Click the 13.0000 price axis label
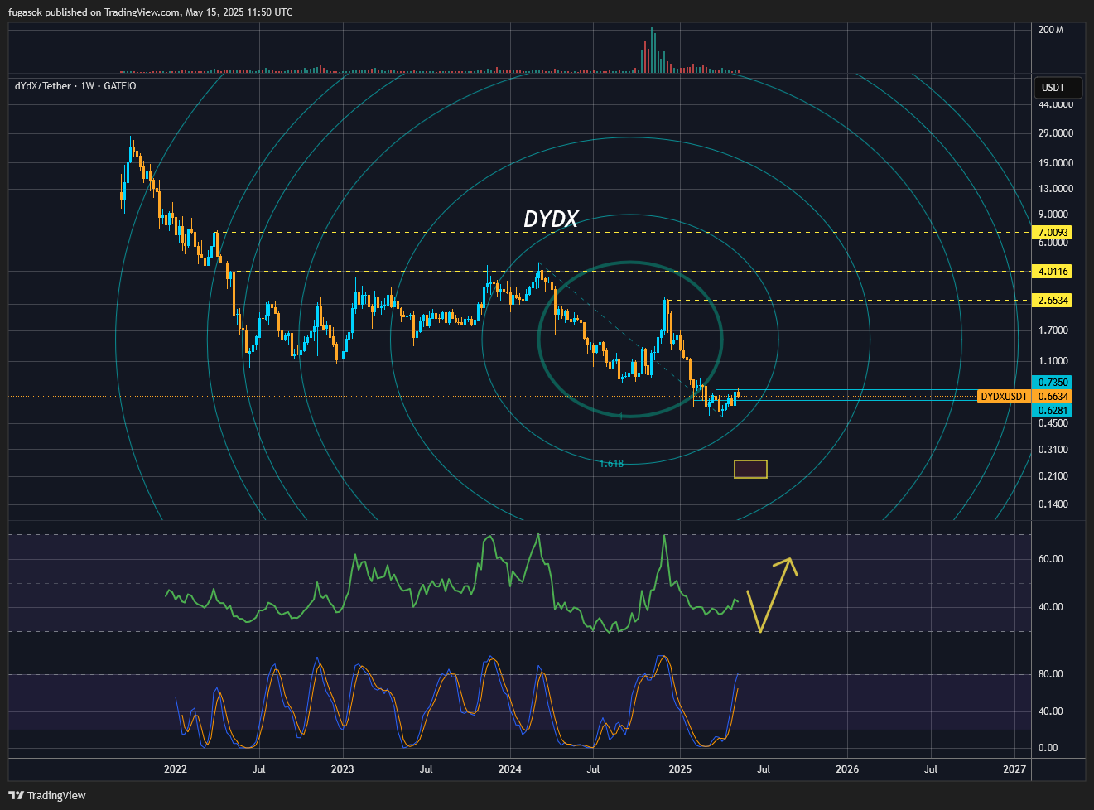Viewport: 1094px width, 810px height. [x=1056, y=189]
